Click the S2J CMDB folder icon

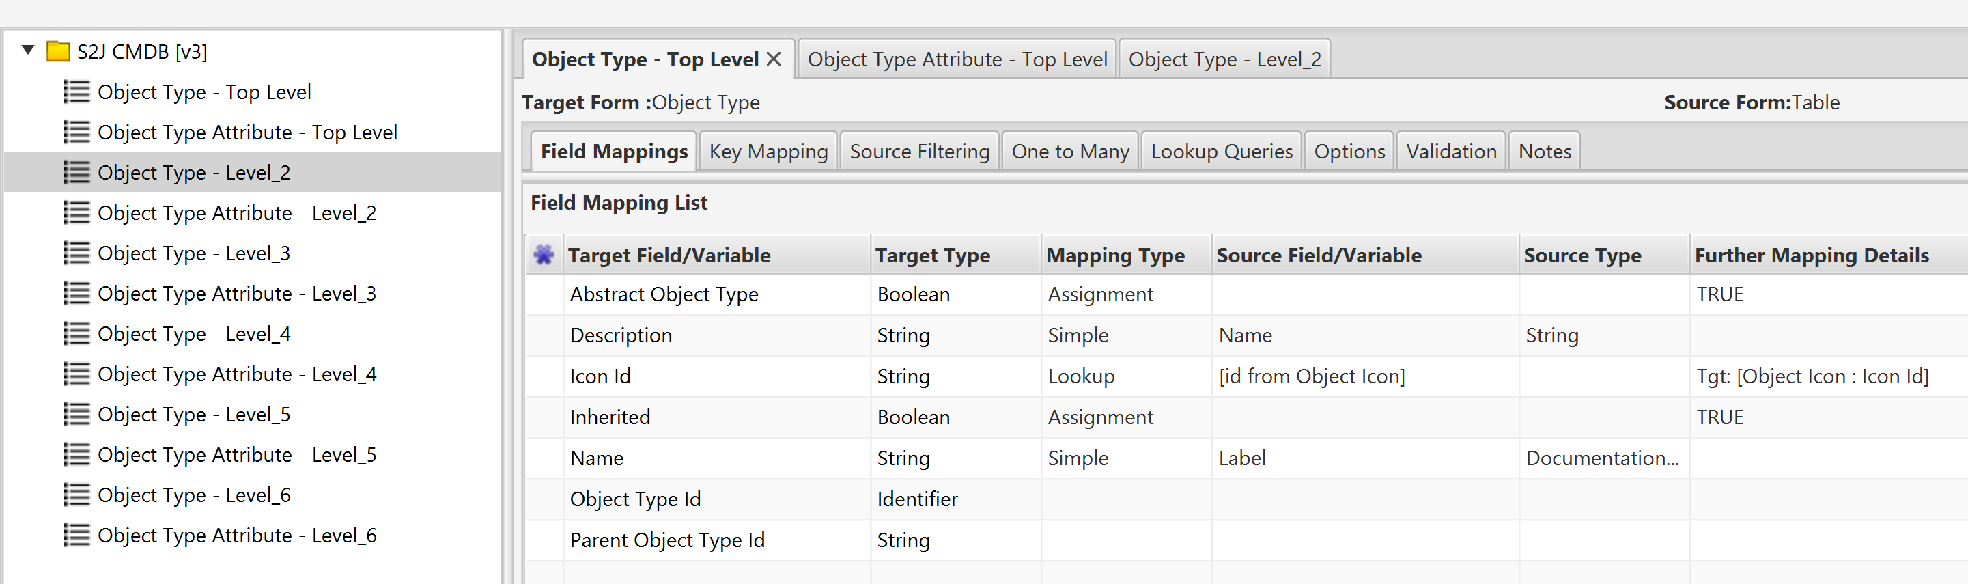58,51
